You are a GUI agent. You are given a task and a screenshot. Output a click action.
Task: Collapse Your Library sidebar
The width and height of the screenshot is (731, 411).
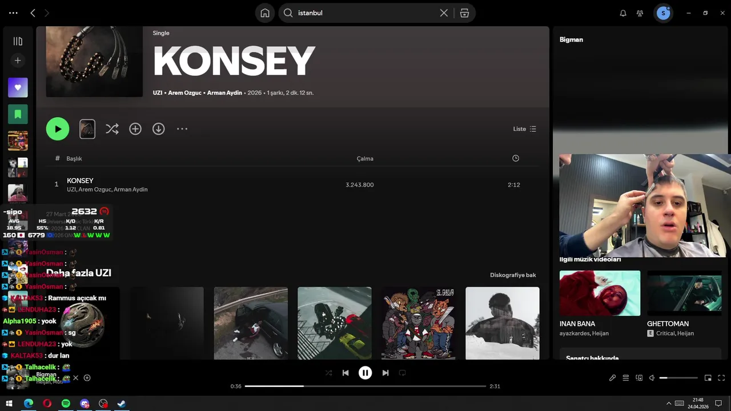[x=18, y=41]
